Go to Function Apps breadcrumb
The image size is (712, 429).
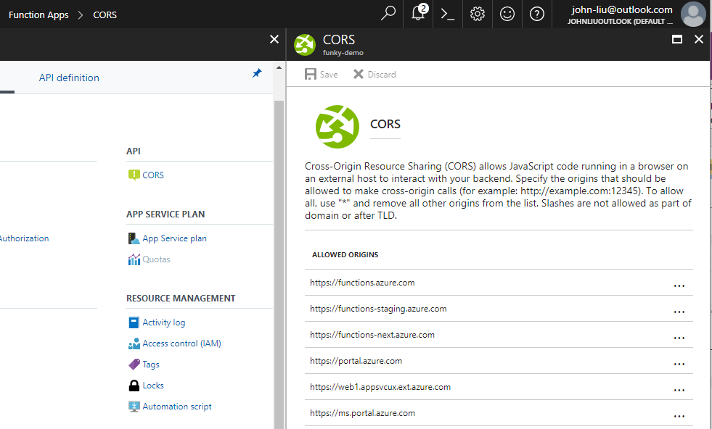coord(38,14)
